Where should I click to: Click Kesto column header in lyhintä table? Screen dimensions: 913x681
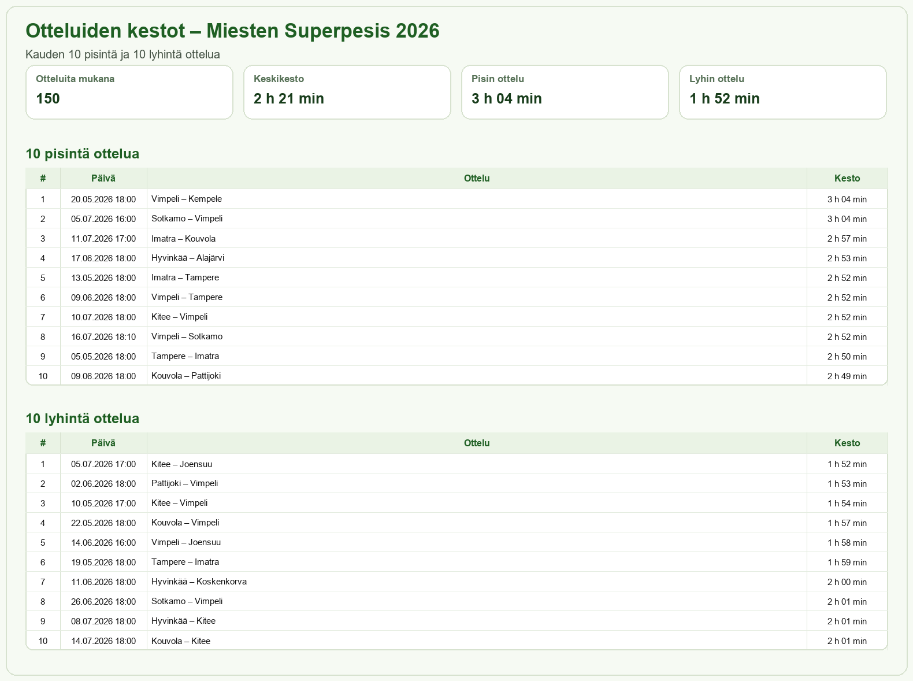click(847, 443)
